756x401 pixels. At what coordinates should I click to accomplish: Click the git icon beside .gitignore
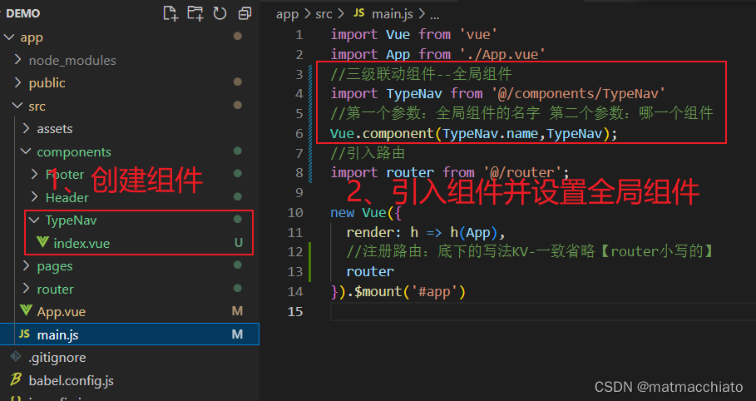point(16,357)
